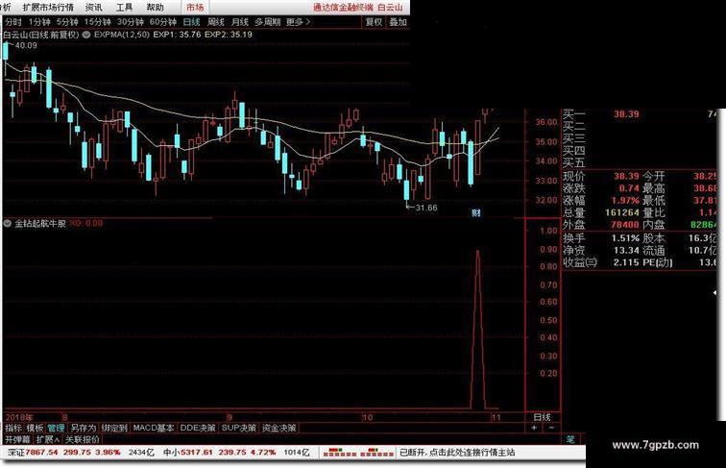Click the 外盘 value 78400
The height and width of the screenshot is (468, 726).
[624, 225]
